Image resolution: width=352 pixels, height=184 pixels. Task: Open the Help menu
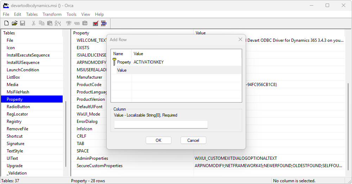(x=99, y=14)
